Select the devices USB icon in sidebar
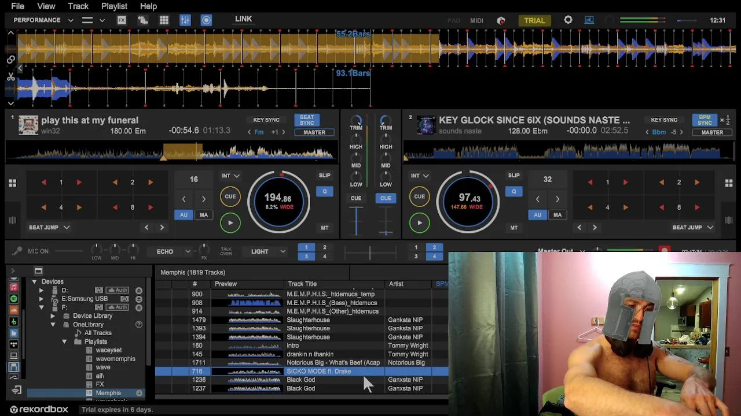The width and height of the screenshot is (741, 416). [x=14, y=367]
